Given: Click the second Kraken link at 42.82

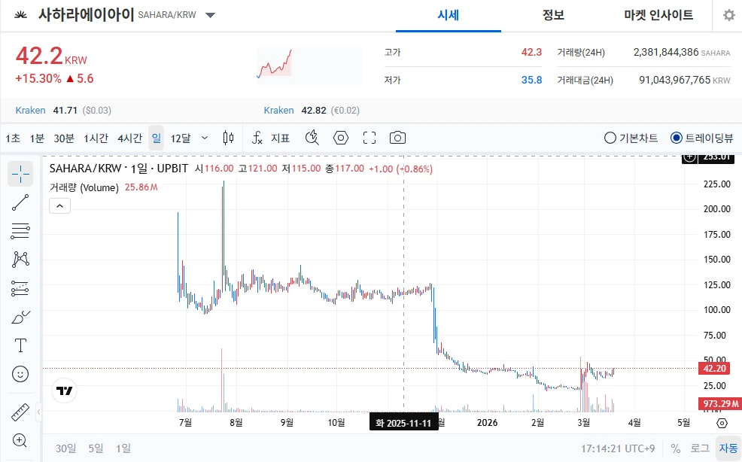Looking at the screenshot, I should (x=278, y=111).
